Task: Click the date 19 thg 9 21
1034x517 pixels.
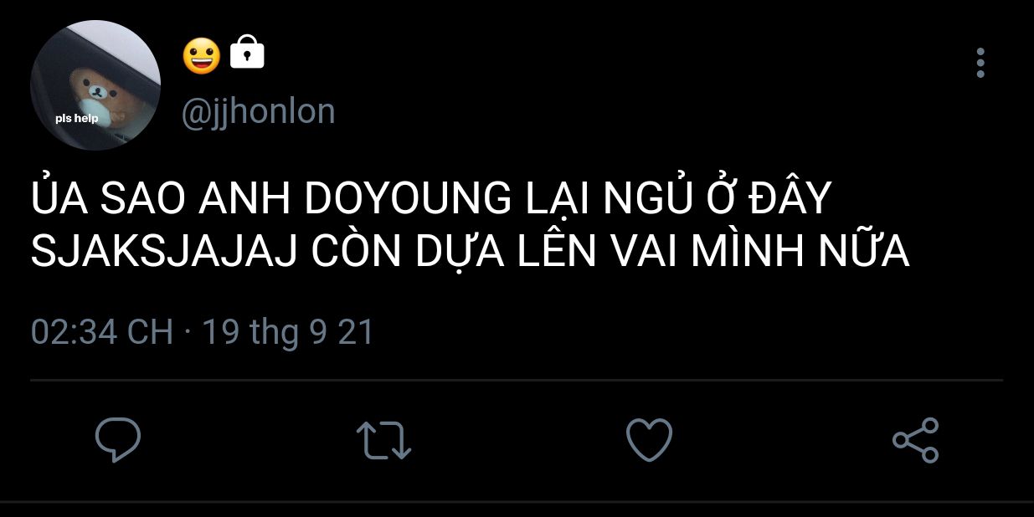Action: coord(288,332)
